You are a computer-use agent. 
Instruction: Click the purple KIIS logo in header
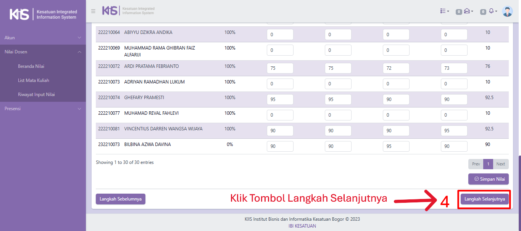128,11
